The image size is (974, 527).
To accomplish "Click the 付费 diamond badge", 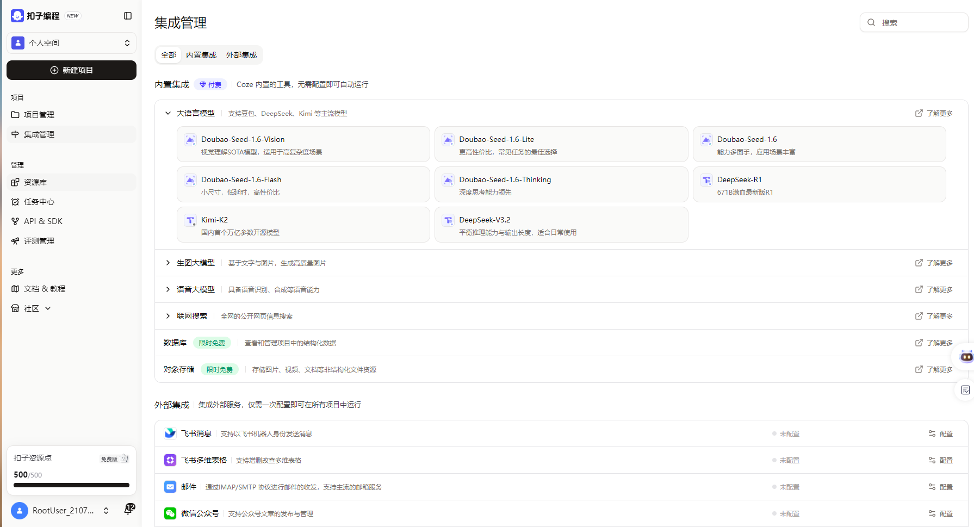I will click(210, 84).
